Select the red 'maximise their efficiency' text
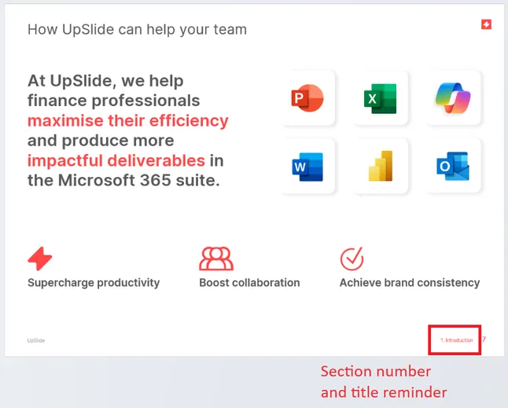The image size is (508, 408). (x=128, y=120)
